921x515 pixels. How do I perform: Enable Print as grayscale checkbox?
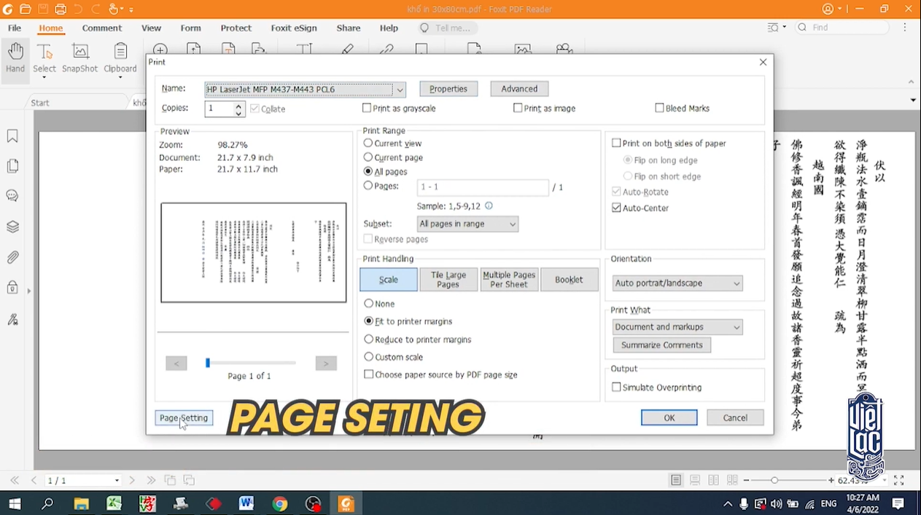point(368,109)
